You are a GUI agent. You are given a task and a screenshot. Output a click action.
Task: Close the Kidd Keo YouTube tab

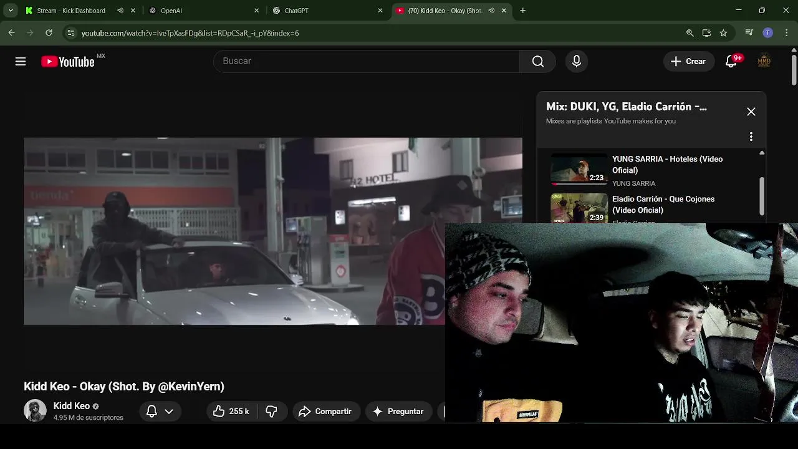pyautogui.click(x=504, y=11)
